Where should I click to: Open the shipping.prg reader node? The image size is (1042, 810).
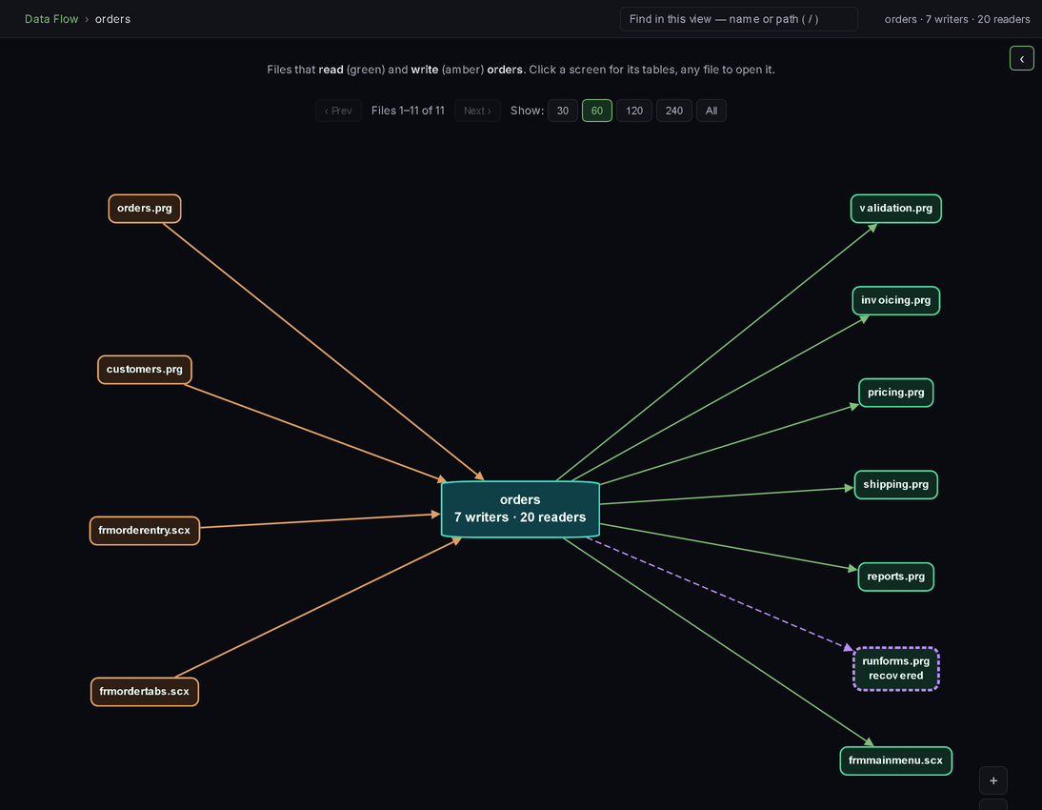[896, 485]
